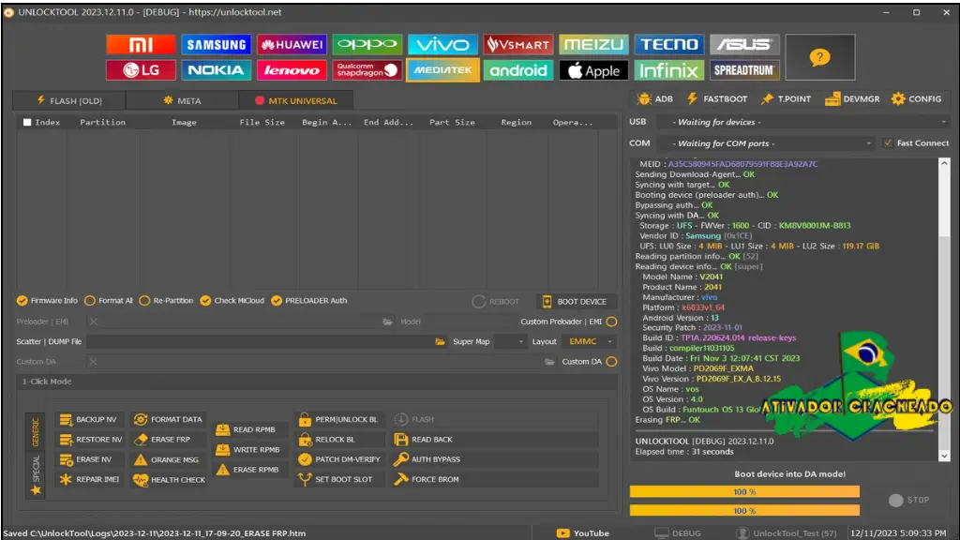Open the question mark help tile
Screen dimensions: 960x540
click(819, 57)
